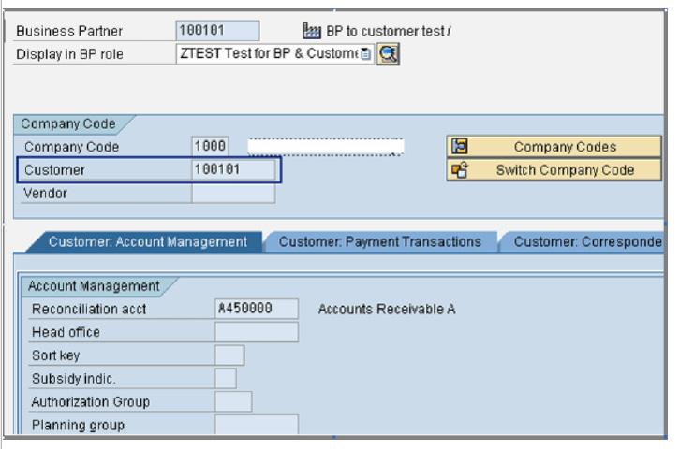Select the Customer: Account Management tab
This screenshot has height=449, width=679.
(x=147, y=241)
